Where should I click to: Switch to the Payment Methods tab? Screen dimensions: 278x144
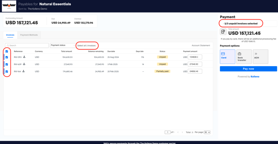[29, 35]
